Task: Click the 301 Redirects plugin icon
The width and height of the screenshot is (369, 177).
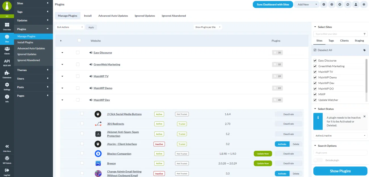Action: tap(98, 124)
